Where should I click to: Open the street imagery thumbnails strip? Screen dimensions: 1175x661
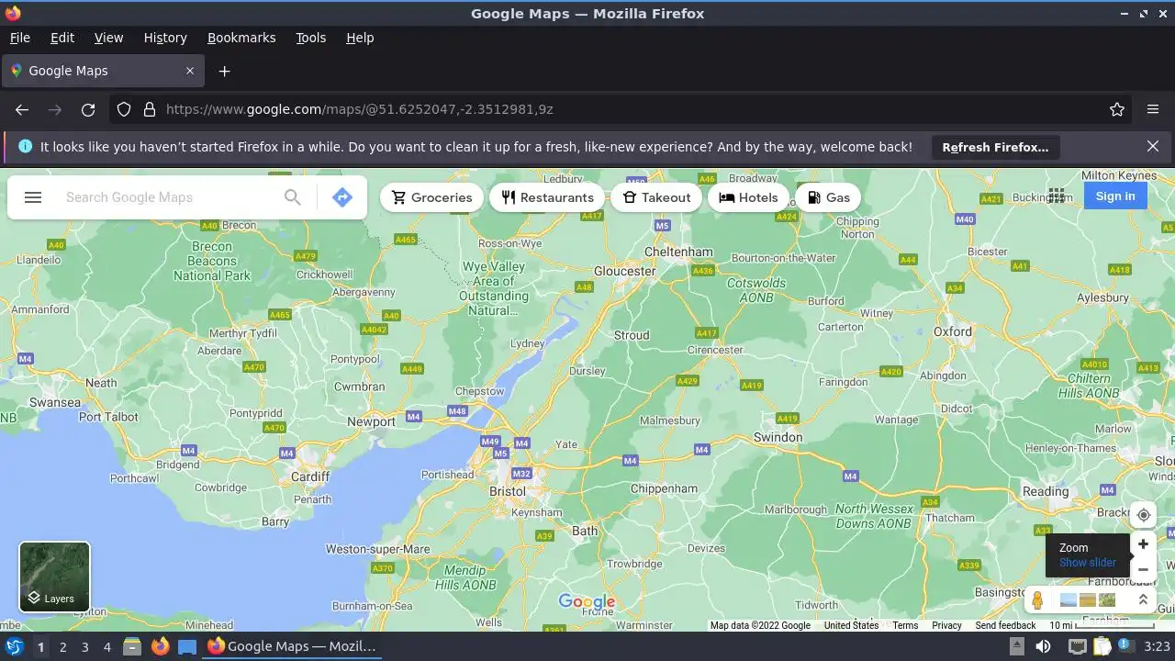tap(1088, 600)
